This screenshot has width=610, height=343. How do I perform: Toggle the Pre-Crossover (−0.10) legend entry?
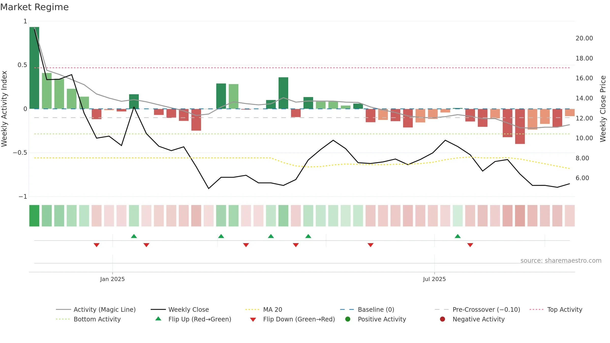coord(478,309)
